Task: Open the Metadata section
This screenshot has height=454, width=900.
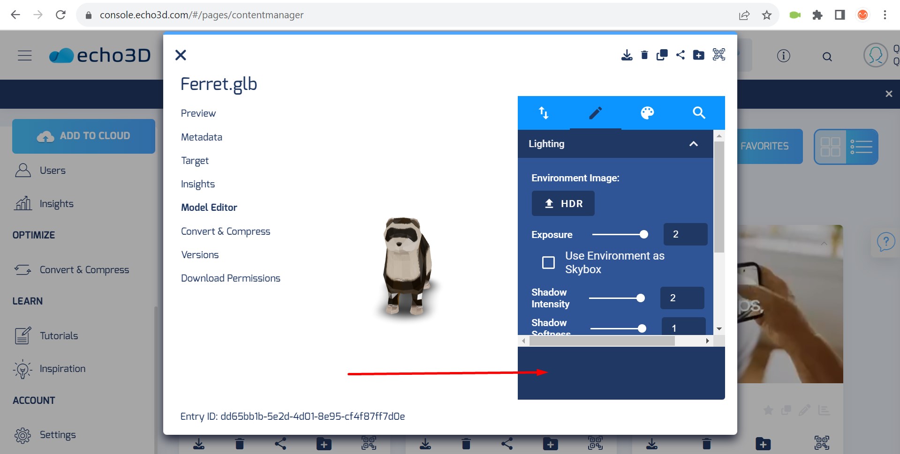Action: click(x=202, y=137)
